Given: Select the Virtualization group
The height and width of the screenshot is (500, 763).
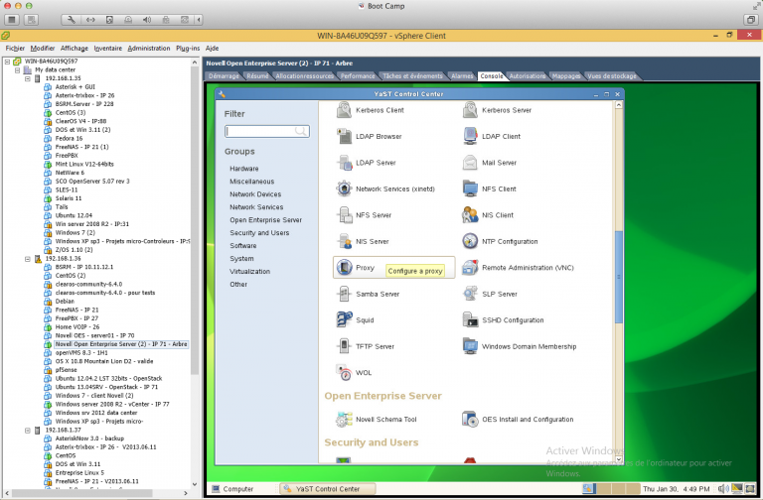Looking at the screenshot, I should coord(249,272).
